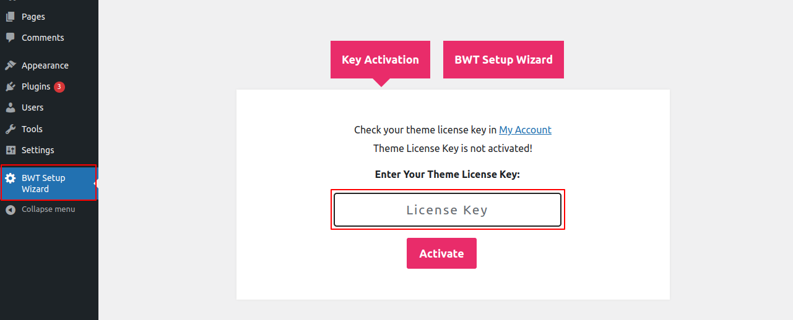The image size is (793, 320).
Task: Collapse the sidebar via Collapse menu text
Action: point(48,209)
